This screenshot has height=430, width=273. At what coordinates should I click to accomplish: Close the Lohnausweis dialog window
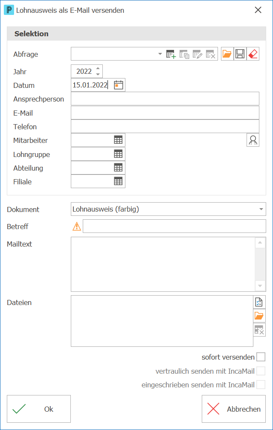coord(258,10)
